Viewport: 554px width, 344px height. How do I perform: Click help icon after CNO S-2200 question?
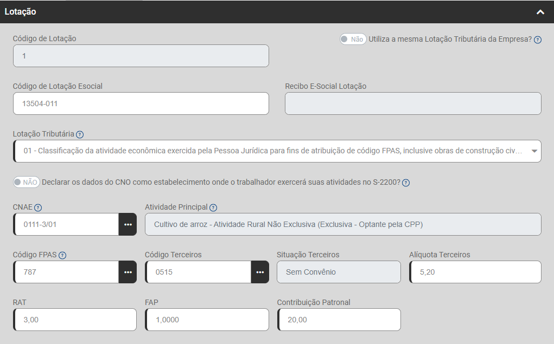pos(406,183)
